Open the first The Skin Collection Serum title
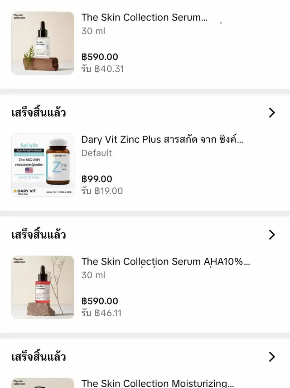Viewport: 290px width, 388px height. [x=144, y=18]
